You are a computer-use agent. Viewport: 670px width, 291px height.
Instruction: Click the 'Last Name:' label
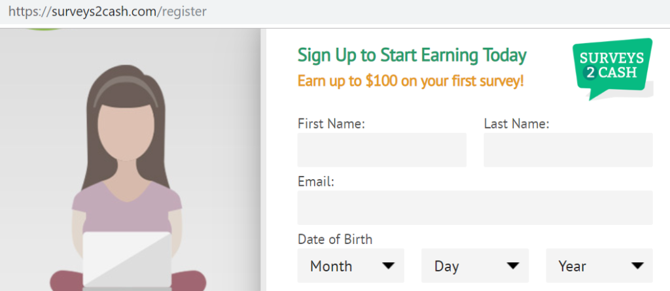coord(516,124)
